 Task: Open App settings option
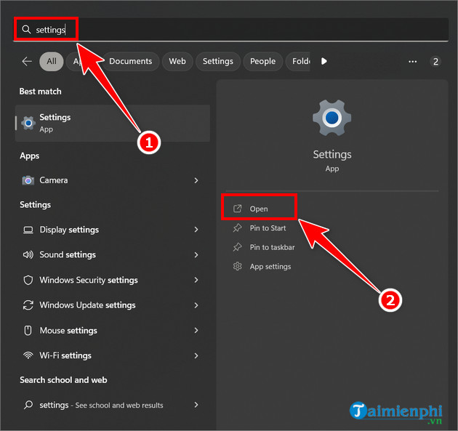click(270, 267)
